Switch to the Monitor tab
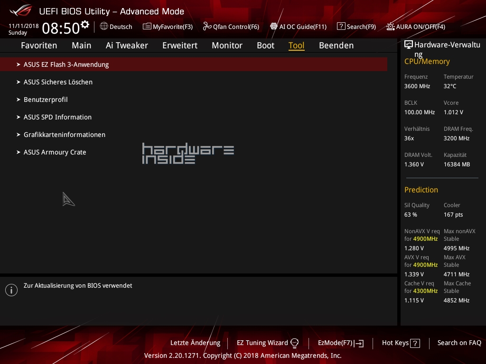Viewport: 486px width, 364px height. [x=227, y=45]
